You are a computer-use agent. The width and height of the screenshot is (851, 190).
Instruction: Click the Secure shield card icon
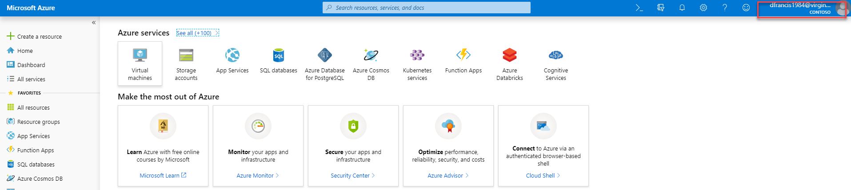(353, 126)
